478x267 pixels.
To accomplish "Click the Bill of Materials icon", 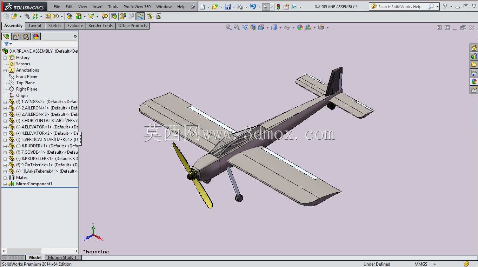I will coord(114,16).
